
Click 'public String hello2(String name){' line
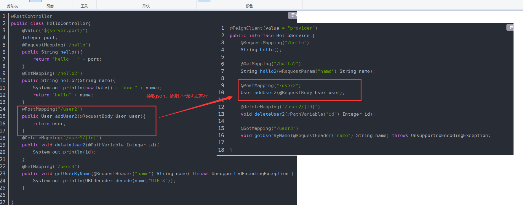tap(68, 80)
